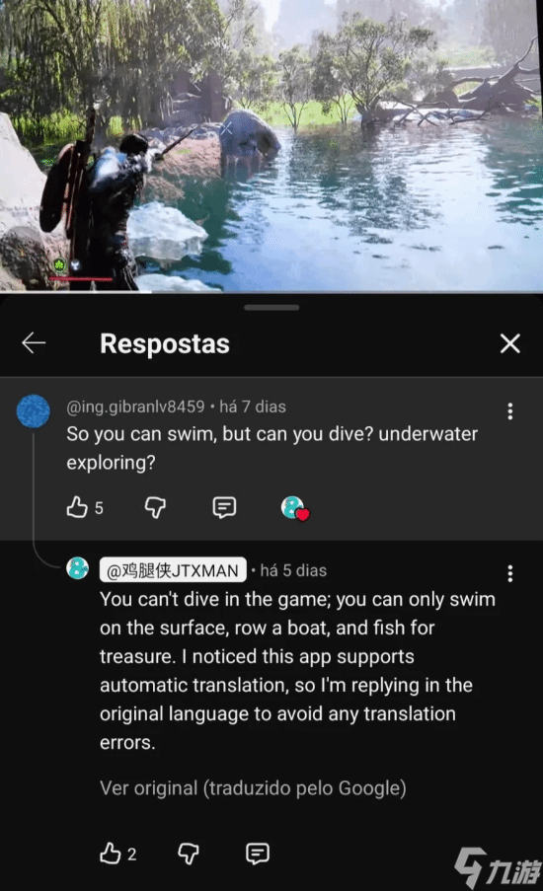Like the comment about diving underwater

click(77, 507)
